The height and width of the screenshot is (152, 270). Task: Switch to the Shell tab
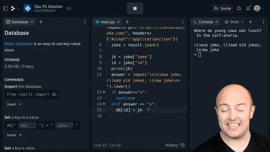pyautogui.click(x=234, y=22)
